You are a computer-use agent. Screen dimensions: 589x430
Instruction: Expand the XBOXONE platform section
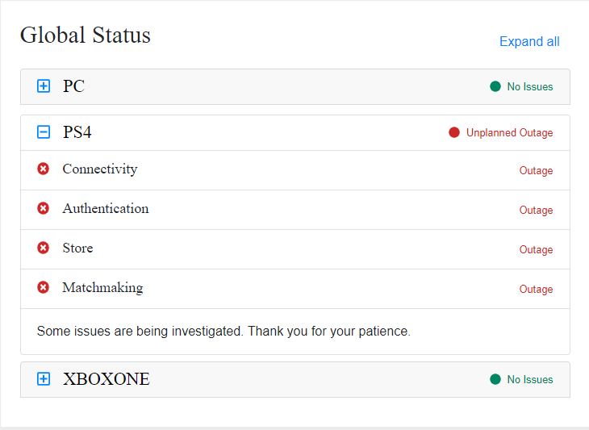coord(44,379)
